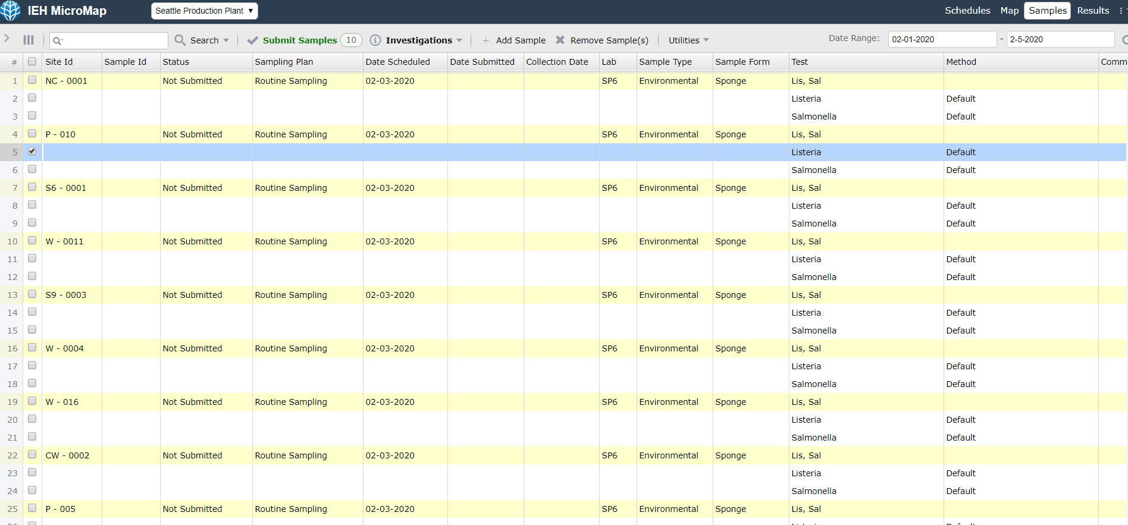Open the three-dot overflow menu in header
The height and width of the screenshot is (525, 1128).
pyautogui.click(x=1121, y=11)
